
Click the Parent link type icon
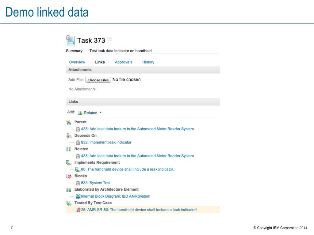tap(69, 122)
